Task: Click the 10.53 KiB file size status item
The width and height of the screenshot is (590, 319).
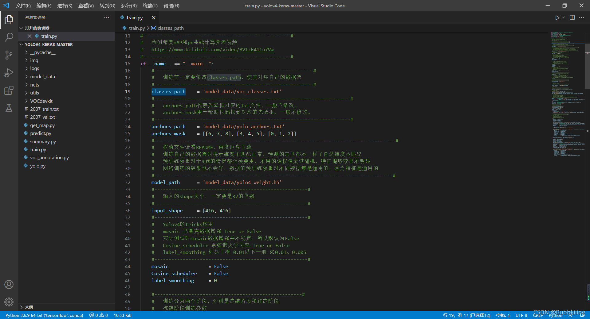Action: point(123,315)
